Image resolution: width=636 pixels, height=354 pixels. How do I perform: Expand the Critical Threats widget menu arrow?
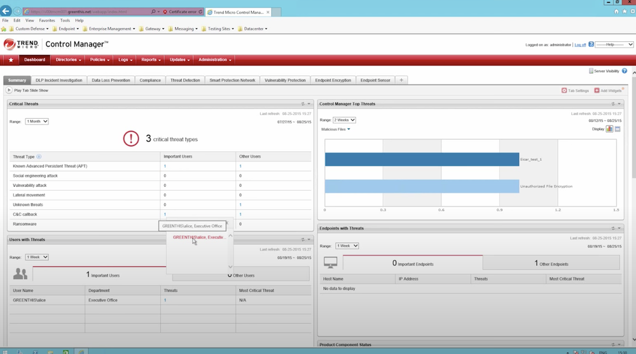pyautogui.click(x=308, y=104)
